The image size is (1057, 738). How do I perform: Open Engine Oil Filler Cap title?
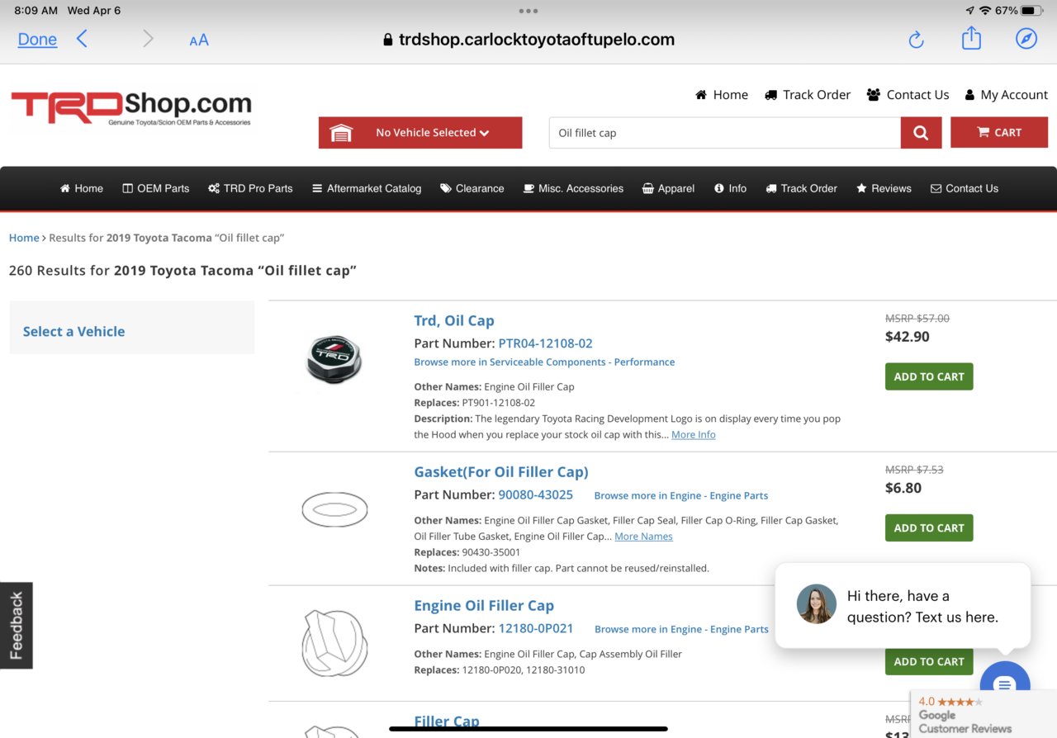pyautogui.click(x=484, y=605)
